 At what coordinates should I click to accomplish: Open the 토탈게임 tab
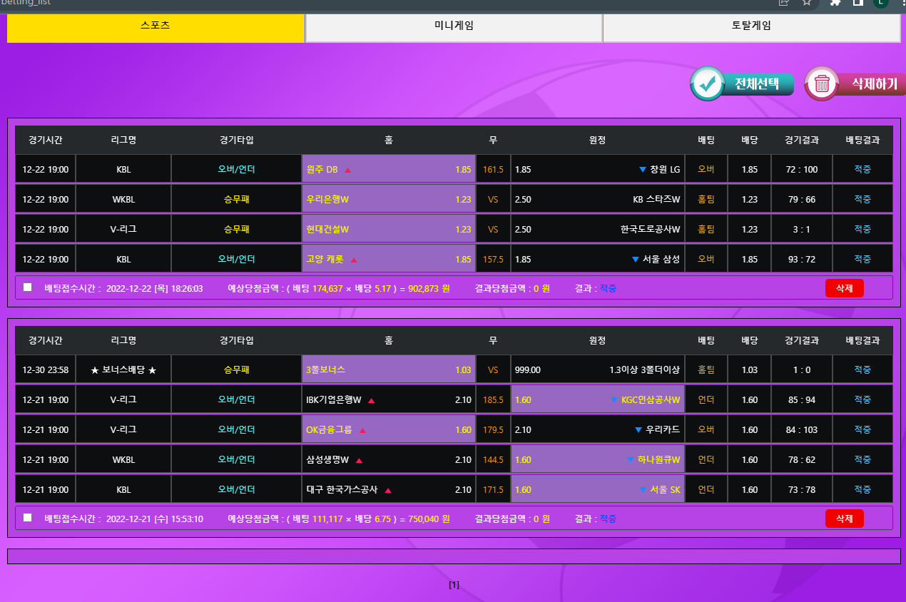pos(751,26)
